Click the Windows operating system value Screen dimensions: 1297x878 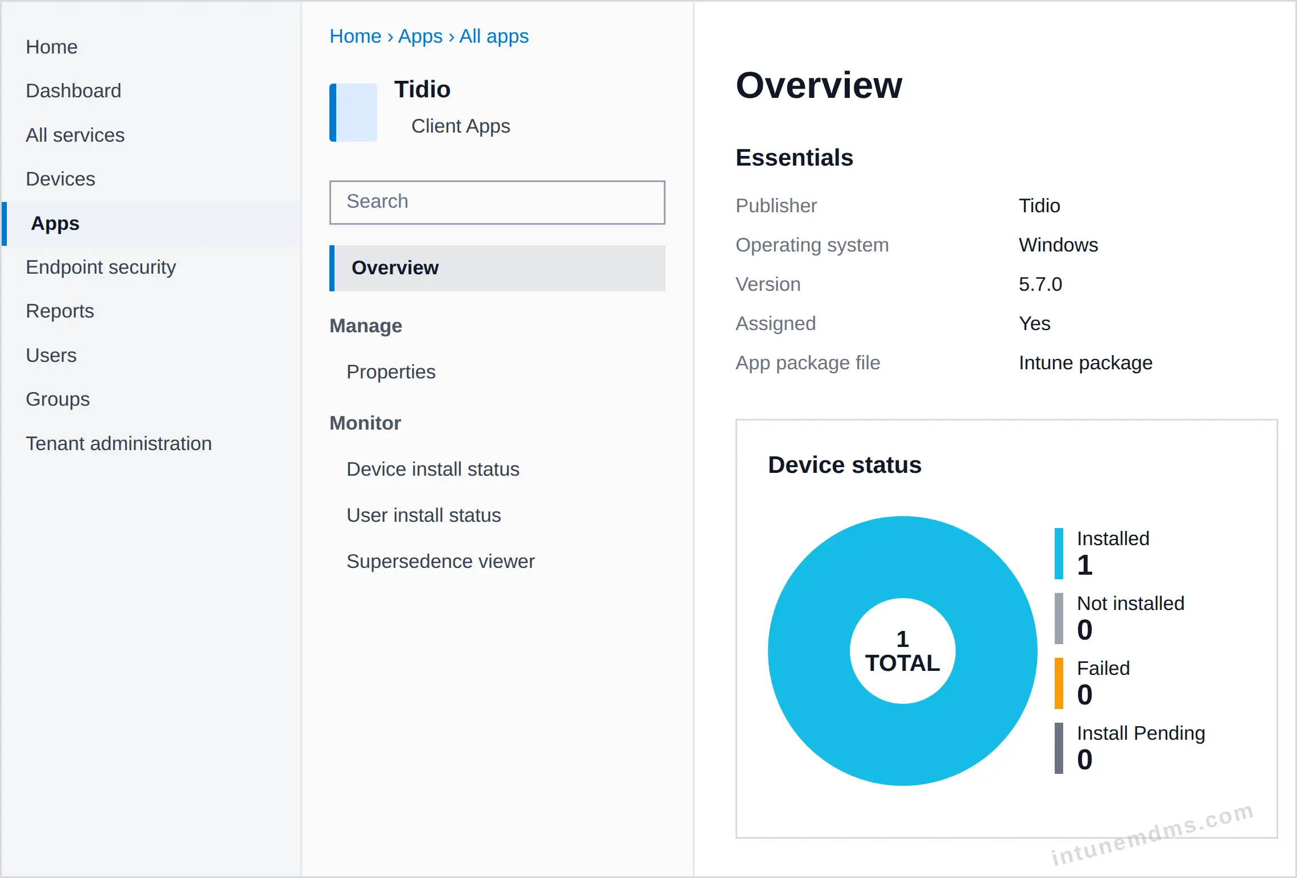pos(1058,245)
